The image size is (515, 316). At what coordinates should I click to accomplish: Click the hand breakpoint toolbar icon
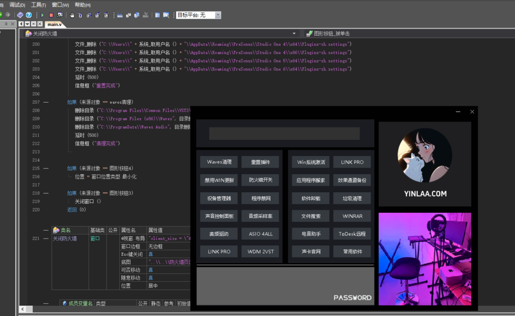72,15
